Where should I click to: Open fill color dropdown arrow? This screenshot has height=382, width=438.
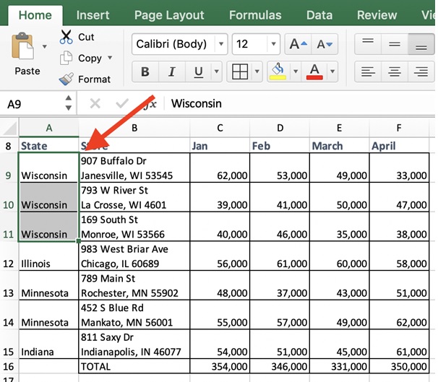296,71
